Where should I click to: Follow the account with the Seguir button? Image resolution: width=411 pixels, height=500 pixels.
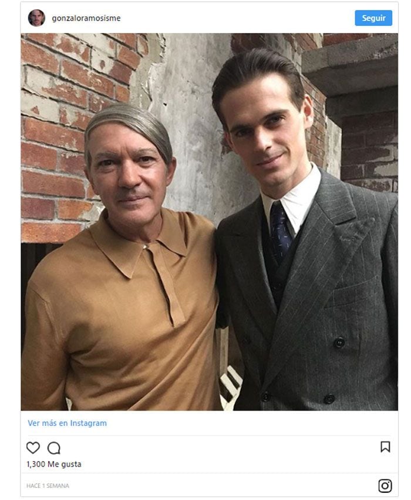(x=373, y=18)
